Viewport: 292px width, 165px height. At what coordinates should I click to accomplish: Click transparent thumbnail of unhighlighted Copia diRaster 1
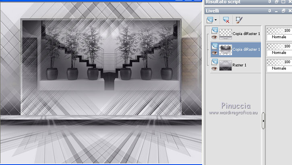click(226, 34)
